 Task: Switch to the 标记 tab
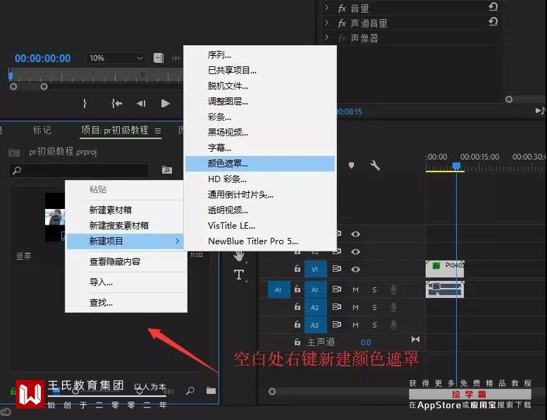[42, 131]
